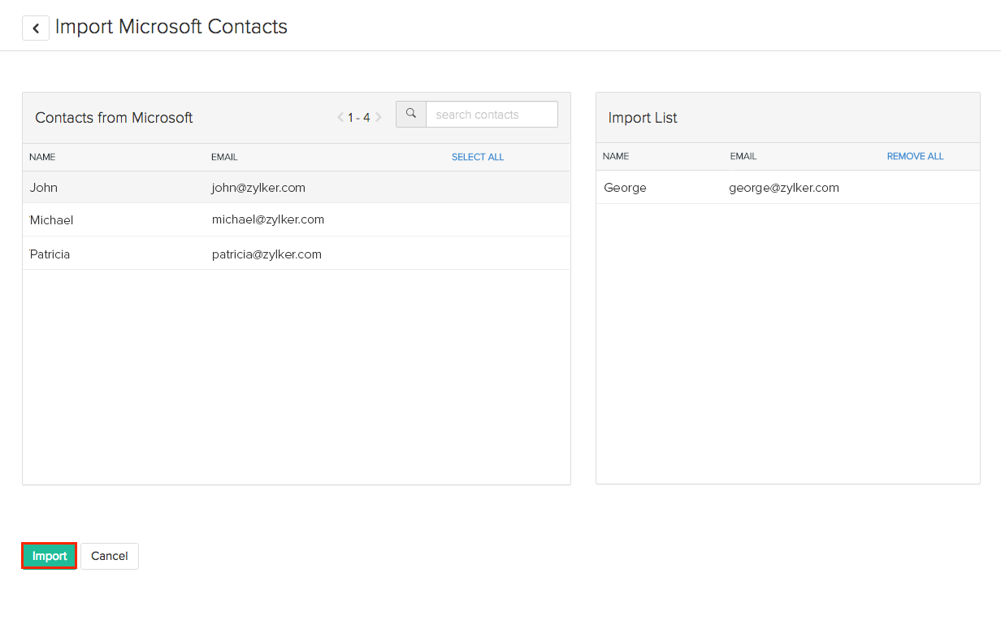The image size is (1001, 638).
Task: Click the Import button
Action: [49, 556]
